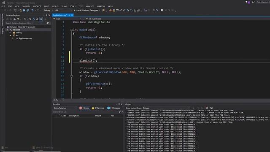Pin the Application.cpp tab
Screen dimensions: 270x152
[69, 15]
